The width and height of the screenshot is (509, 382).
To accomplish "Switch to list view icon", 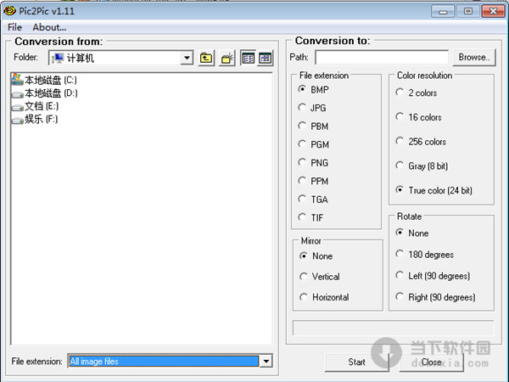I will [x=249, y=58].
